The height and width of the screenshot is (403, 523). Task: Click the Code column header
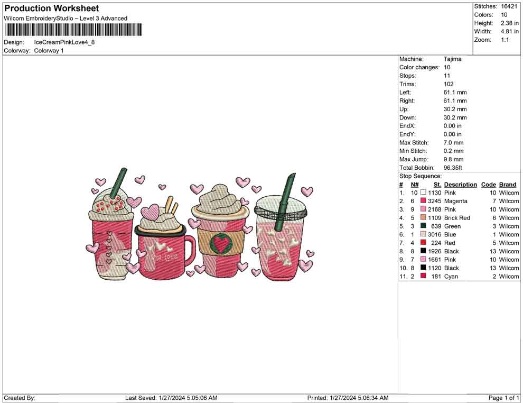click(488, 184)
